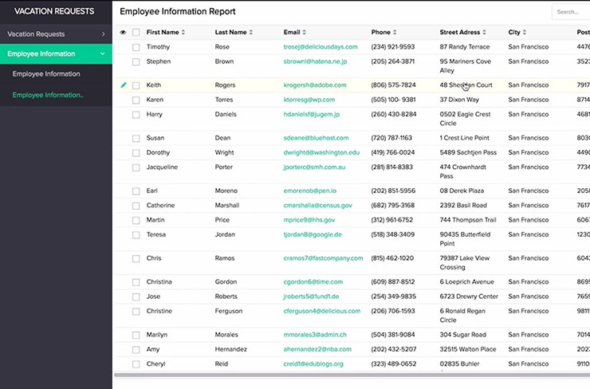This screenshot has height=389, width=590.
Task: Check the box for Earl Moreno
Action: coord(136,191)
